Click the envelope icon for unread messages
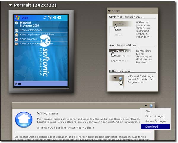The height and width of the screenshot is (143, 178). click(17, 35)
